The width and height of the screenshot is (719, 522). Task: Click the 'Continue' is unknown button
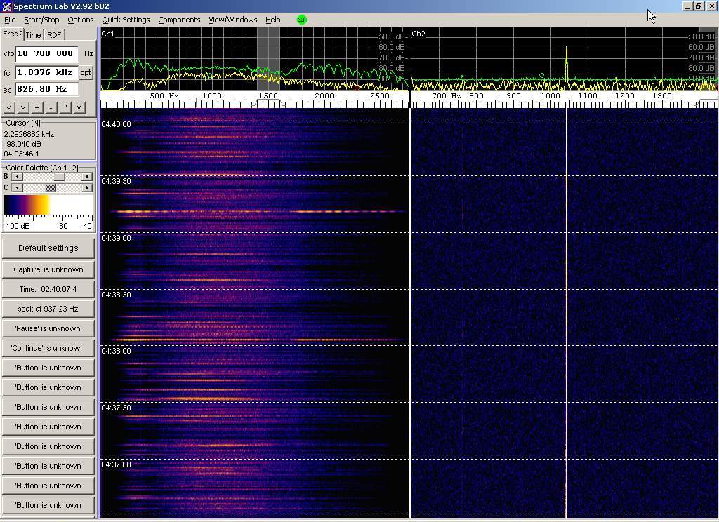(x=48, y=348)
